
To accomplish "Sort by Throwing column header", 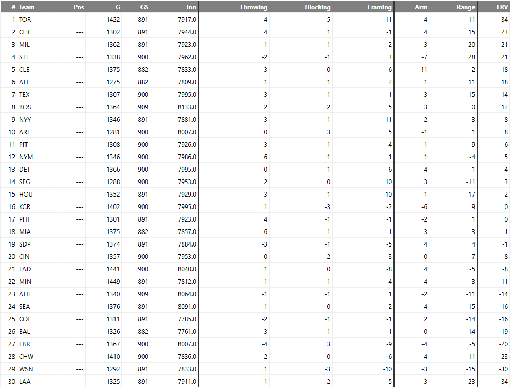I will (253, 7).
